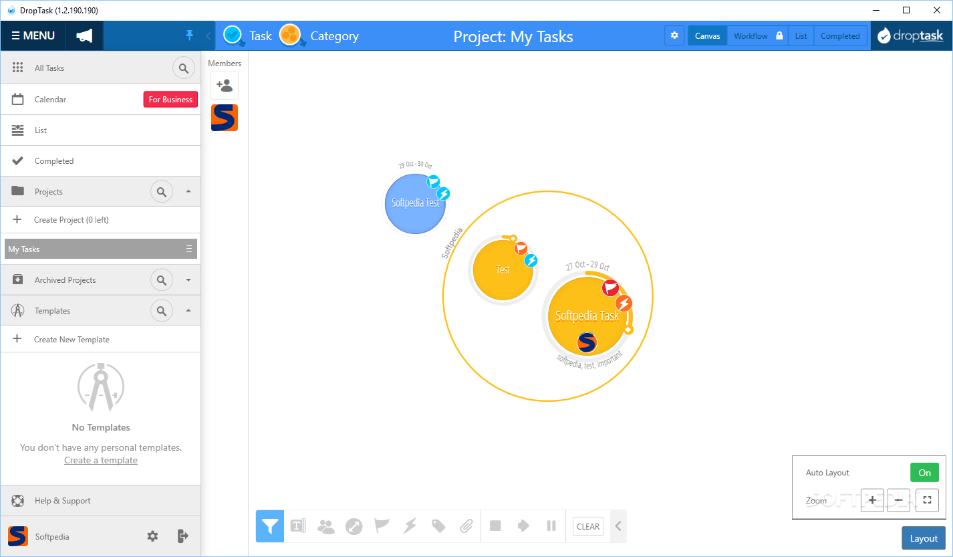Click the Softpedia account avatar
953x557 pixels.
18,536
